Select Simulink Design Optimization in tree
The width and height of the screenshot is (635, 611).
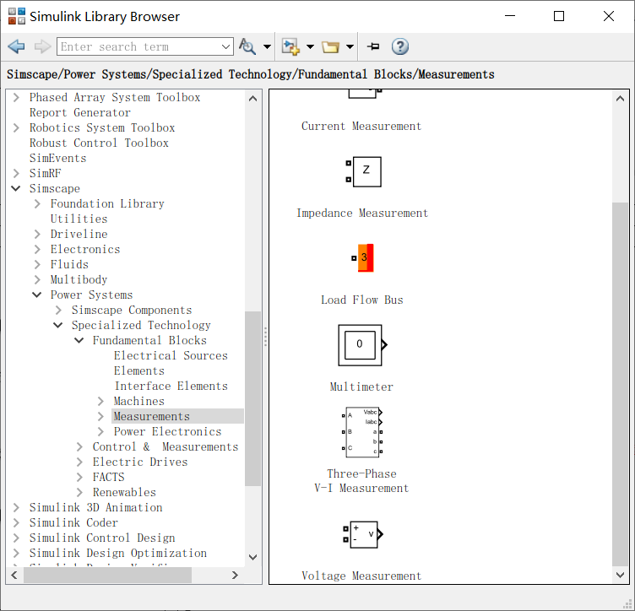point(118,553)
